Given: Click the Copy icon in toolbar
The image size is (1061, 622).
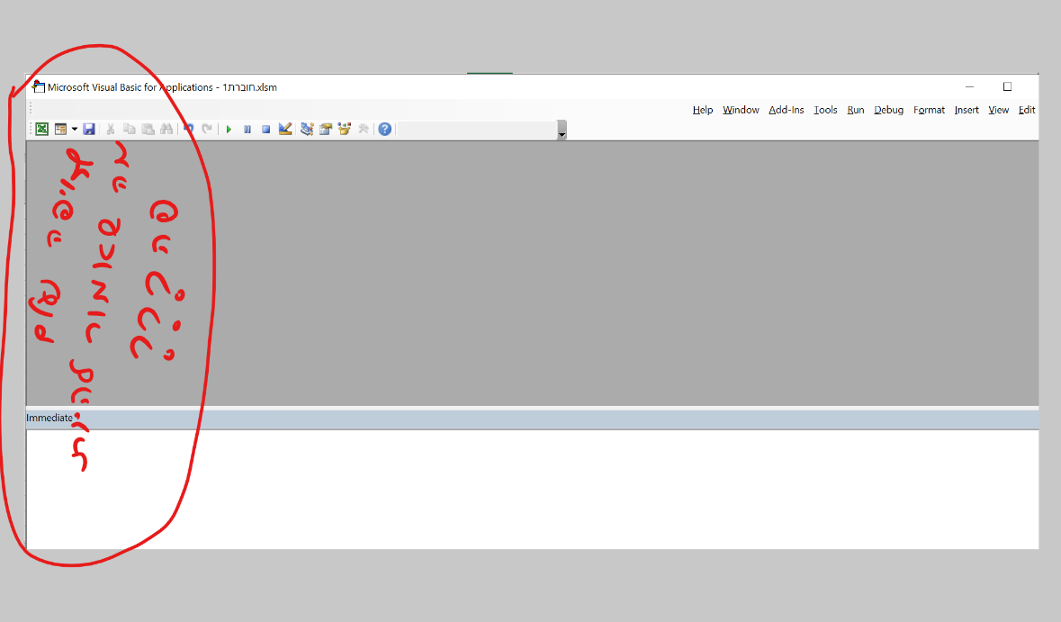Looking at the screenshot, I should pyautogui.click(x=130, y=129).
